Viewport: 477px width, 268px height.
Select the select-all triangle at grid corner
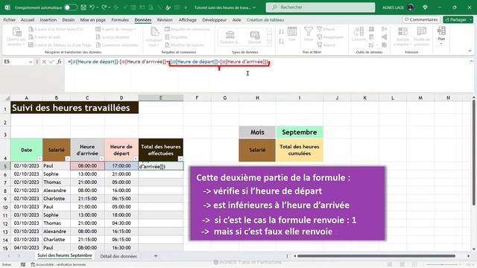pyautogui.click(x=7, y=98)
